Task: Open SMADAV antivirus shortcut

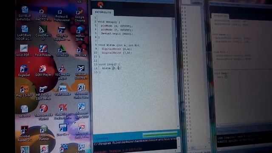Action: click(x=62, y=51)
